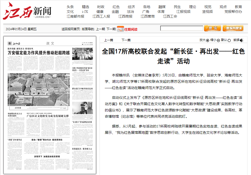Click the aerial village photo on page preview
The image size is (251, 175).
pyautogui.click(x=39, y=90)
